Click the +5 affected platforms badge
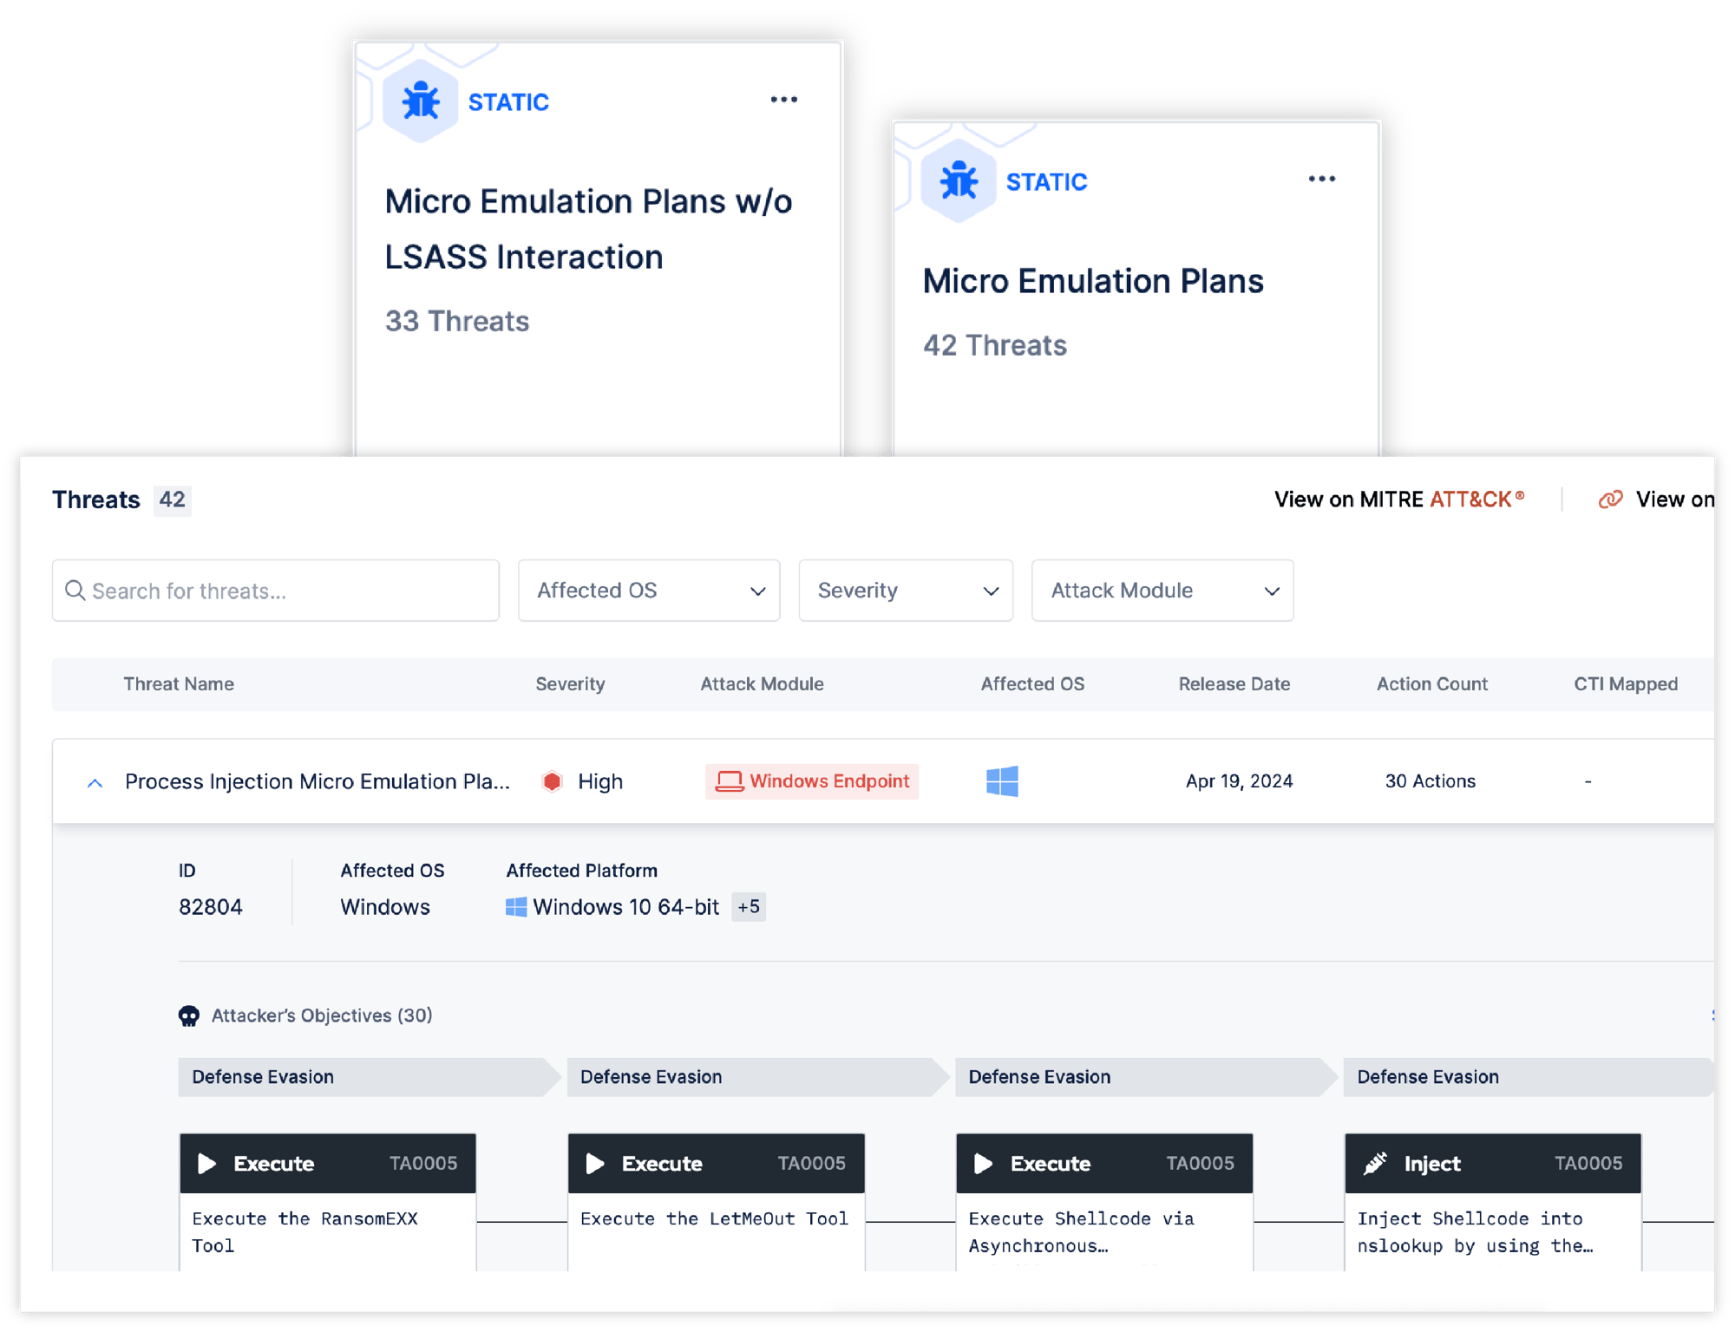 coord(749,907)
